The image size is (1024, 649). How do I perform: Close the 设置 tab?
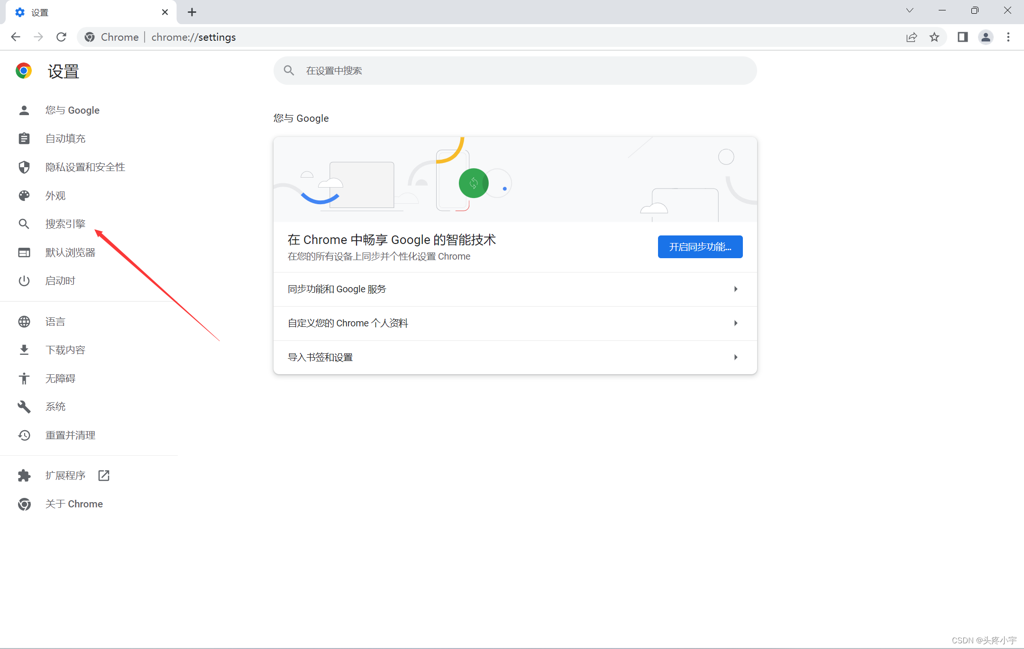[165, 12]
